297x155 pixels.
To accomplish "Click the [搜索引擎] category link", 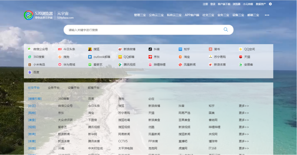I will (35, 99).
